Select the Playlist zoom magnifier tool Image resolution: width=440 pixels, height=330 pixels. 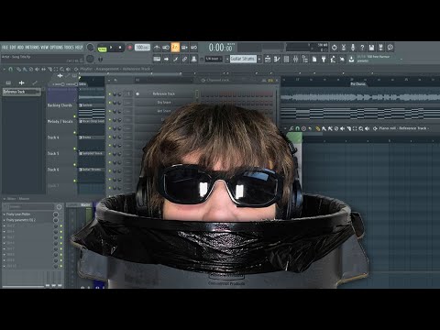click(x=62, y=70)
